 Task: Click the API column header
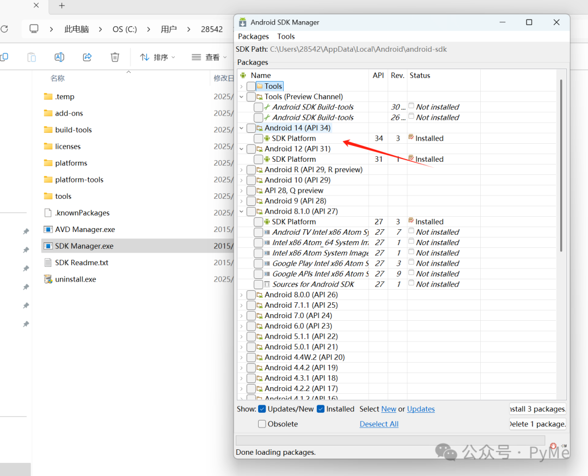click(378, 75)
